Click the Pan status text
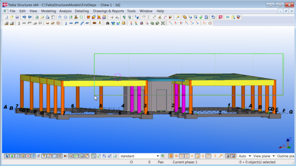This screenshot has width=296, height=166. click(x=161, y=162)
